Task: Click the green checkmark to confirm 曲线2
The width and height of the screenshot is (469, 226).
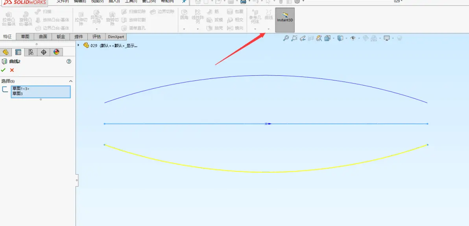Action: [4, 70]
